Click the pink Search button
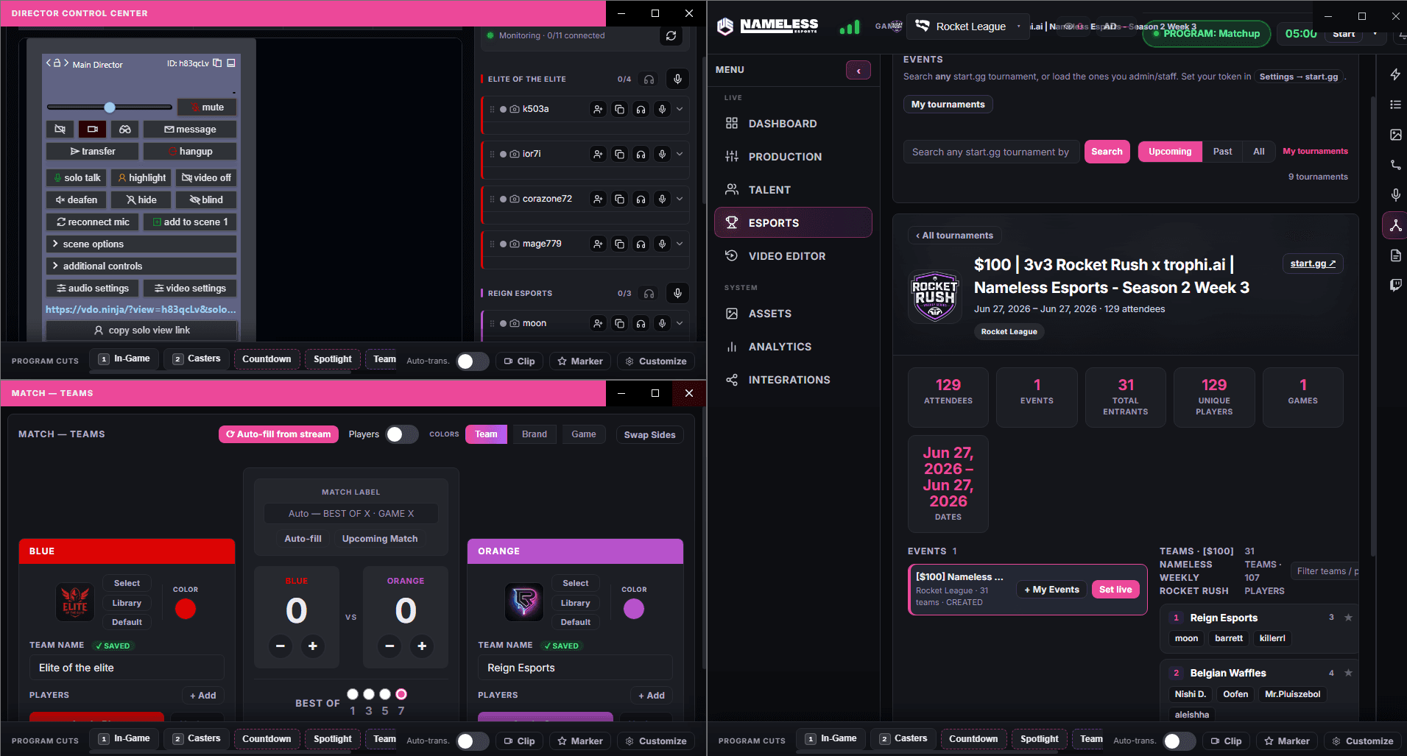This screenshot has width=1407, height=756. pyautogui.click(x=1107, y=152)
